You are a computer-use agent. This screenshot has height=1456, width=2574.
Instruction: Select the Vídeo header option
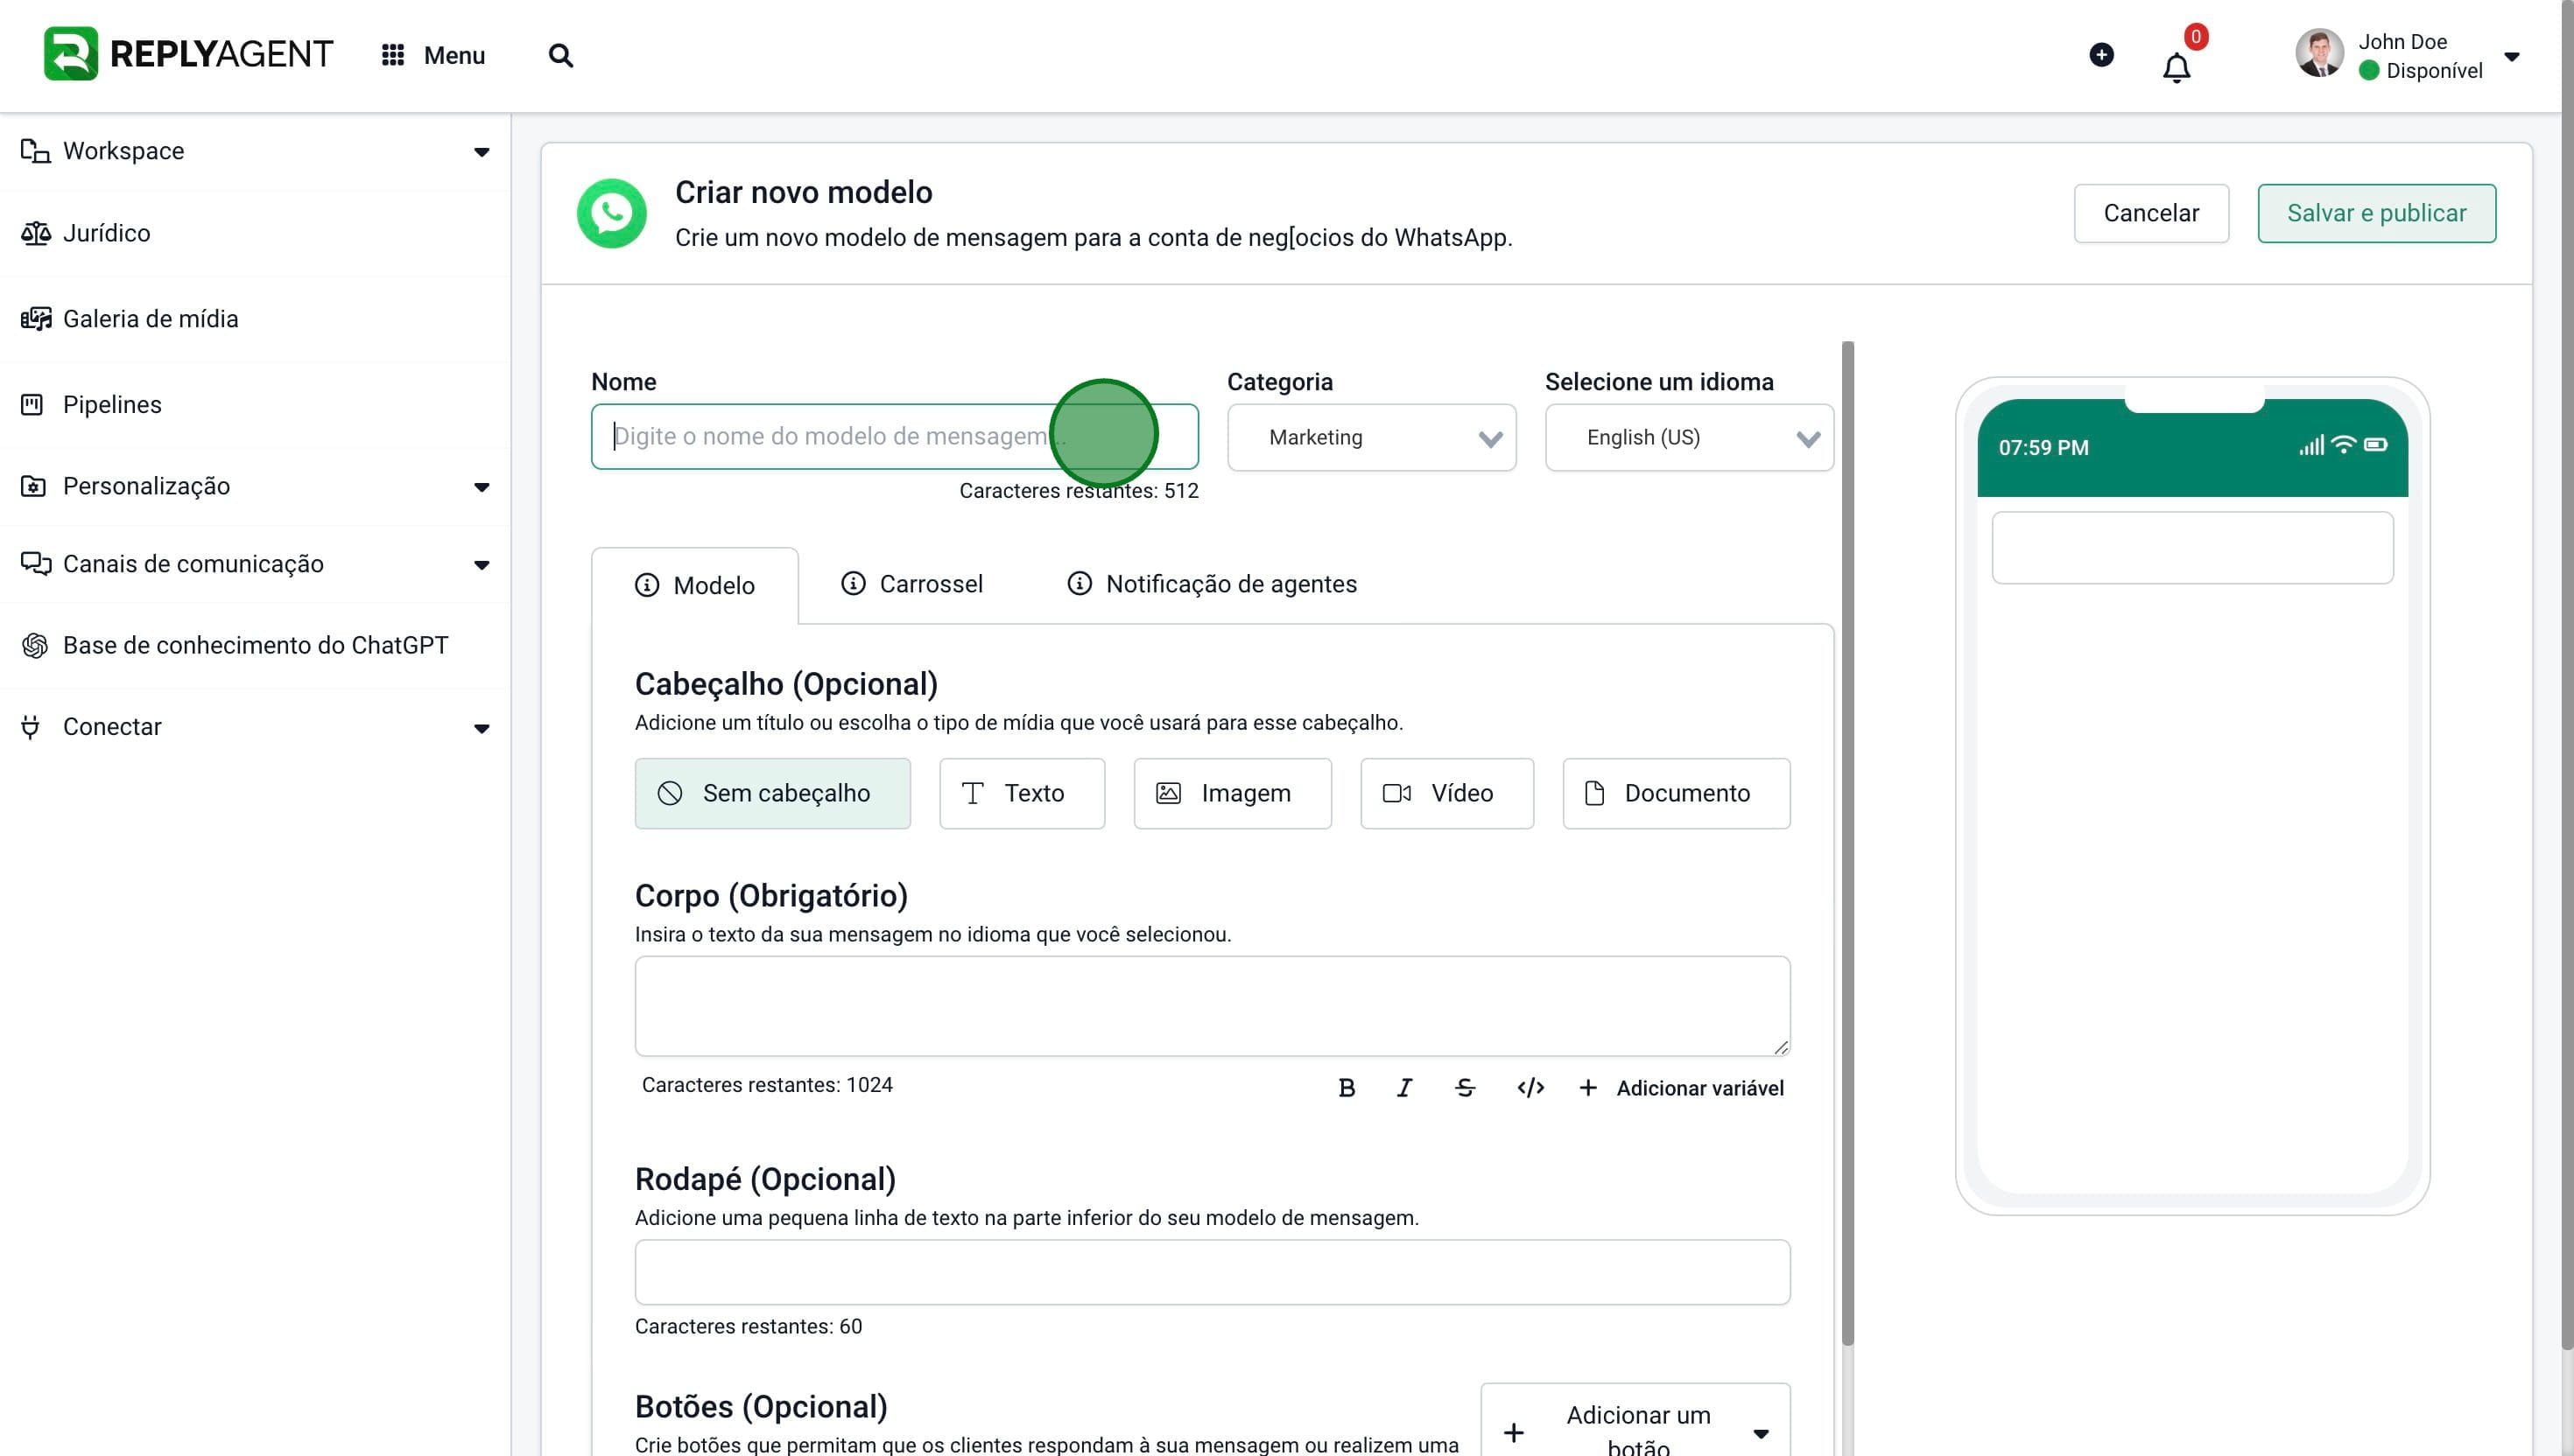pyautogui.click(x=1446, y=793)
